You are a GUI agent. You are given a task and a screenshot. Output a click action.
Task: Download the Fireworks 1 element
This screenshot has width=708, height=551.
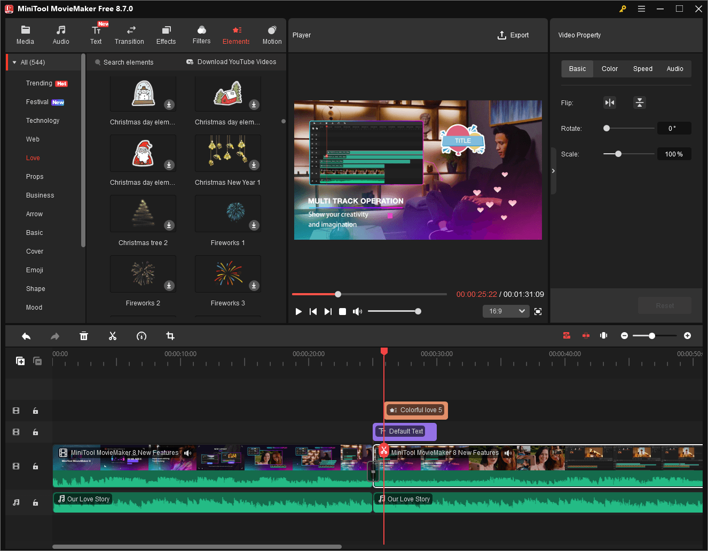pyautogui.click(x=254, y=225)
